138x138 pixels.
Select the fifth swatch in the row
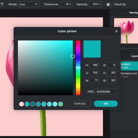click(x=44, y=104)
